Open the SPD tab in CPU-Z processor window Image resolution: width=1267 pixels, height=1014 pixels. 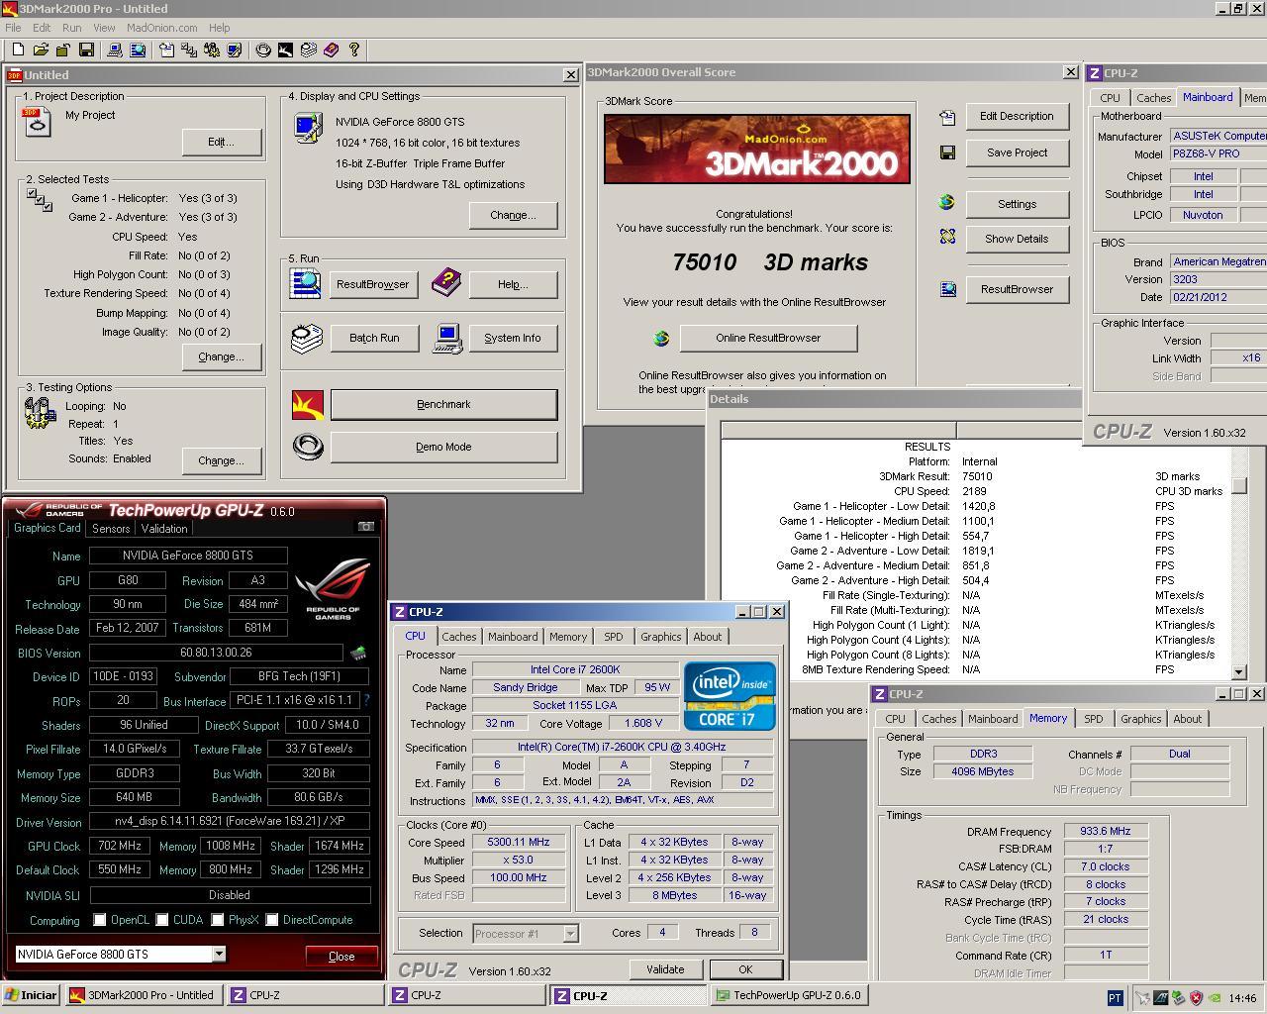(x=614, y=637)
